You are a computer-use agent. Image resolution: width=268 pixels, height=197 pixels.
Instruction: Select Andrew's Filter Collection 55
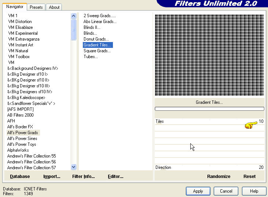point(32,156)
